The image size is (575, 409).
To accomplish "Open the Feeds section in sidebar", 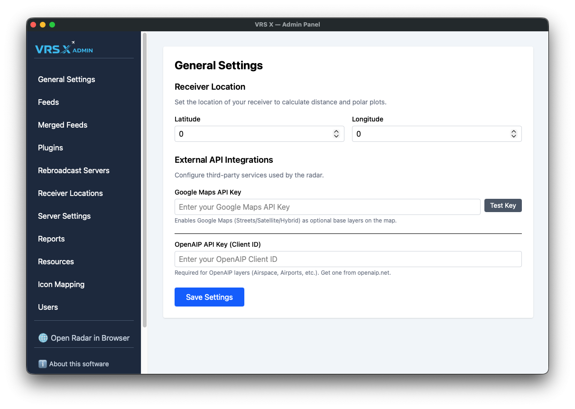I will (48, 102).
